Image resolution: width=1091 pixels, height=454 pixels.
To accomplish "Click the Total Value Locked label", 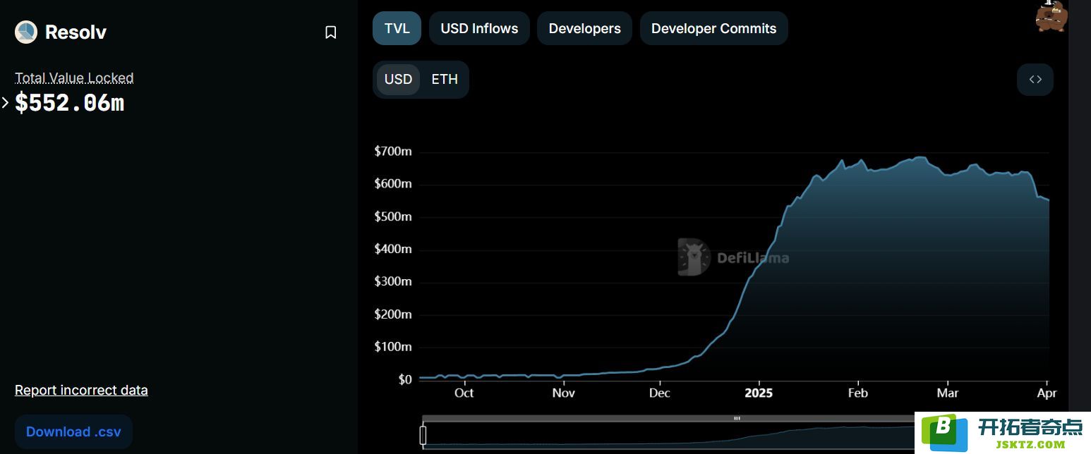I will tap(74, 78).
